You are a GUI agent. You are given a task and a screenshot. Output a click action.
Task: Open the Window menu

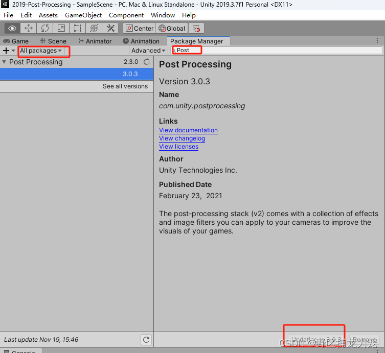163,15
